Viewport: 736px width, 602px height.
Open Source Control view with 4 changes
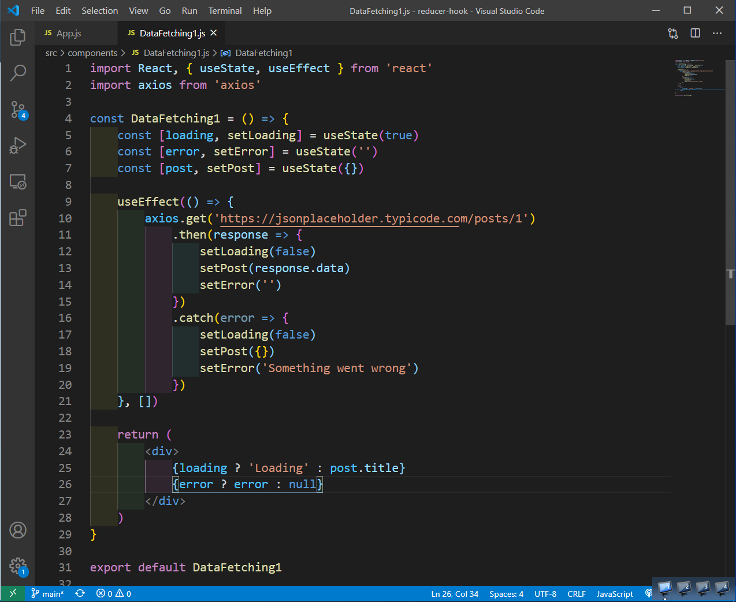pyautogui.click(x=18, y=110)
